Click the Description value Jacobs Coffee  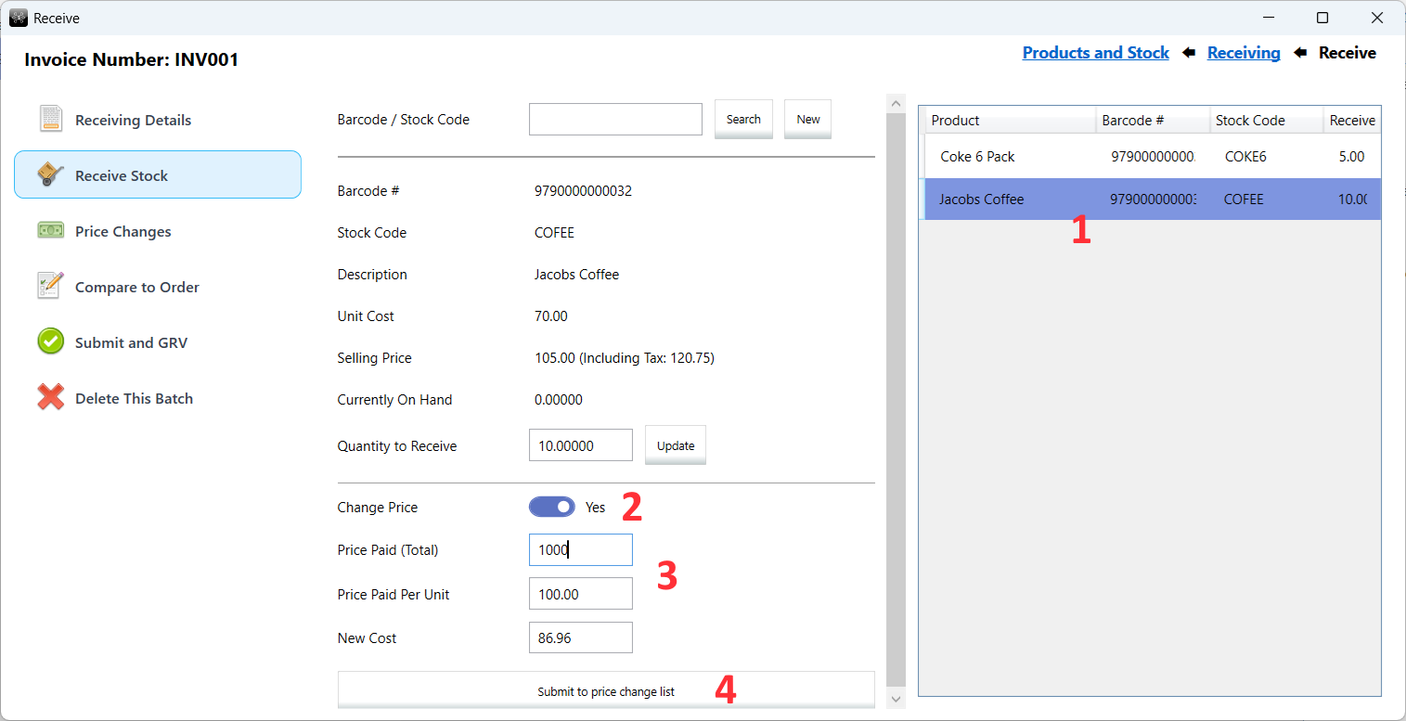pos(576,275)
